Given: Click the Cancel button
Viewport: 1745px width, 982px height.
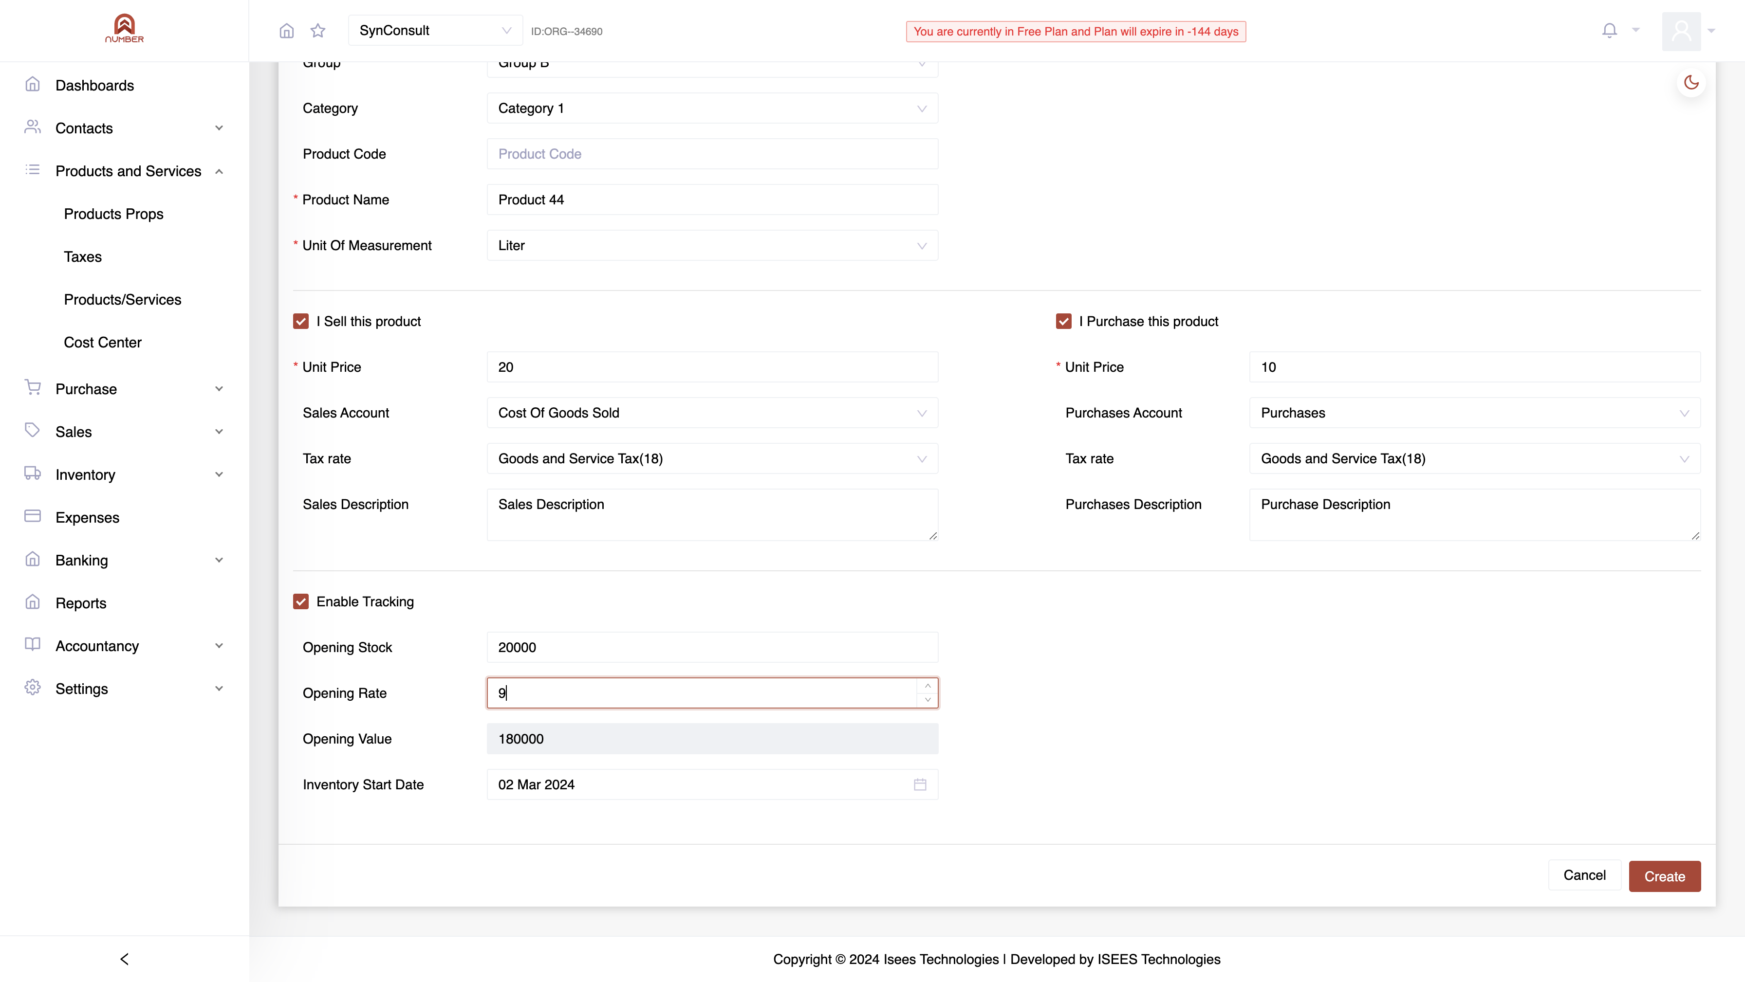Looking at the screenshot, I should point(1584,875).
